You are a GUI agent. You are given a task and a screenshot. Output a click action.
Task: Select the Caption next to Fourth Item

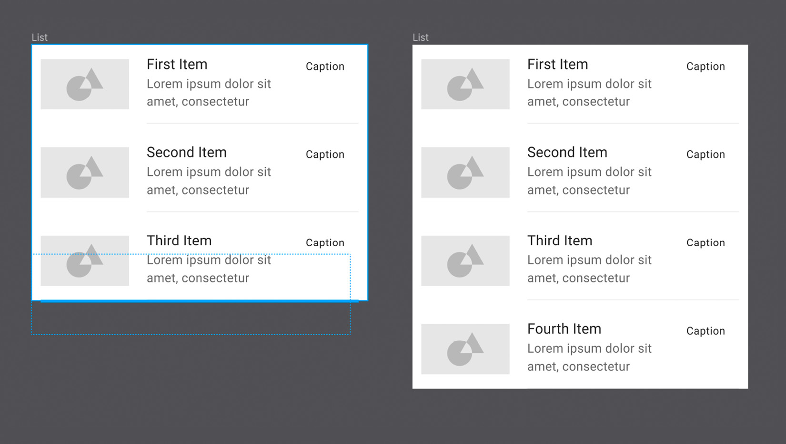coord(705,331)
